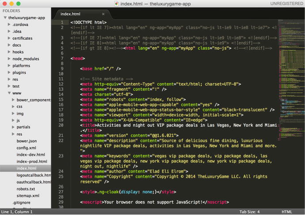The width and height of the screenshot is (305, 215).
Task: Select the plugins folder label
Action: click(19, 73)
